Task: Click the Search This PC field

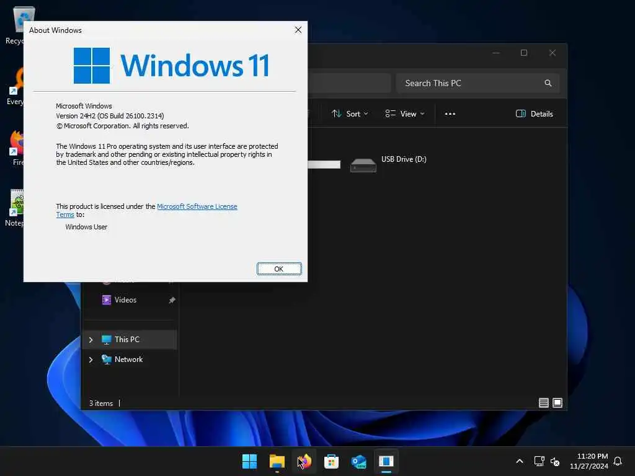Action: coord(478,83)
